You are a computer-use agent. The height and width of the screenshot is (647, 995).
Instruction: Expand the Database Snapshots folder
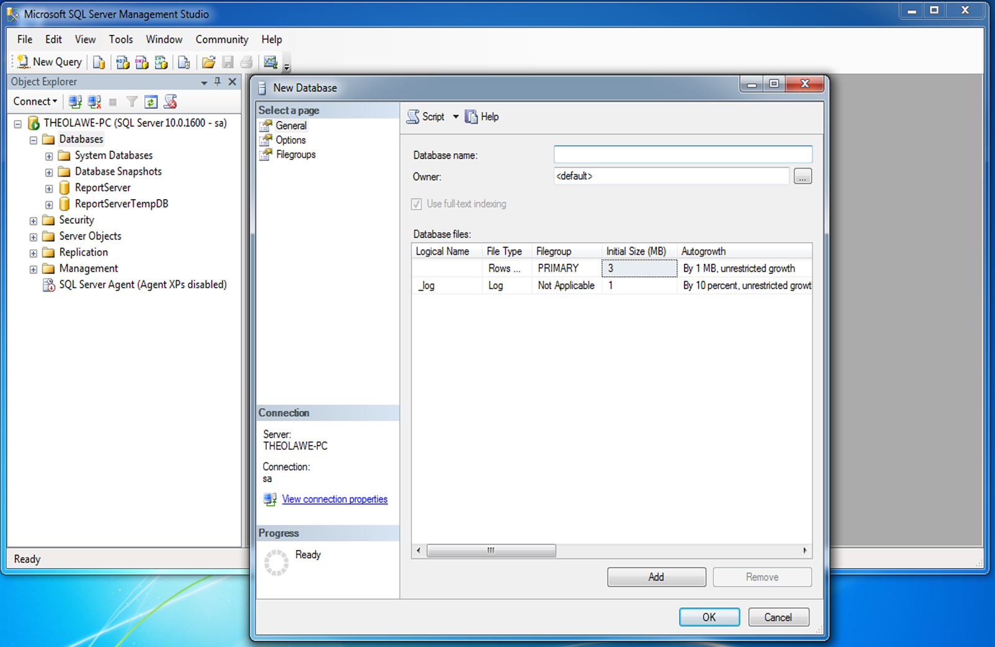pyautogui.click(x=49, y=172)
